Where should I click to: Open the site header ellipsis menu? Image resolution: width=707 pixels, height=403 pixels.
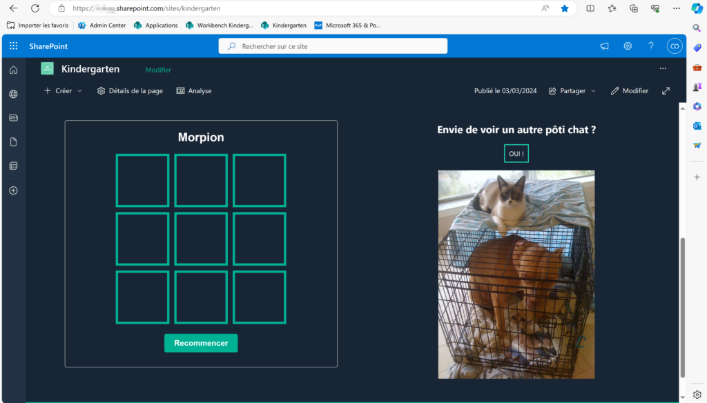click(x=663, y=68)
